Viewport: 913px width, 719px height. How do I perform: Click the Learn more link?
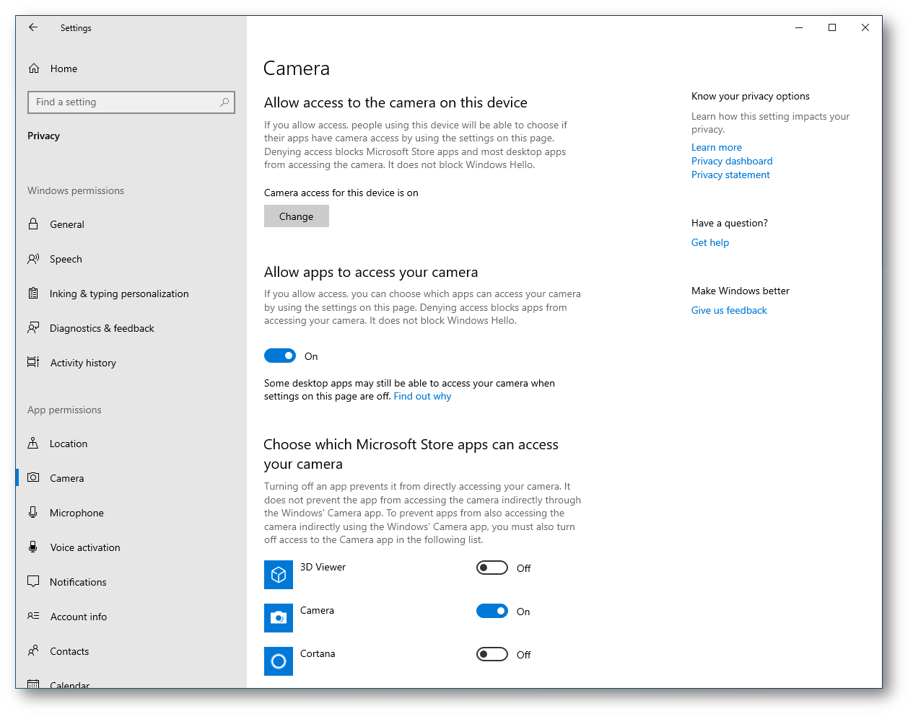(x=717, y=147)
